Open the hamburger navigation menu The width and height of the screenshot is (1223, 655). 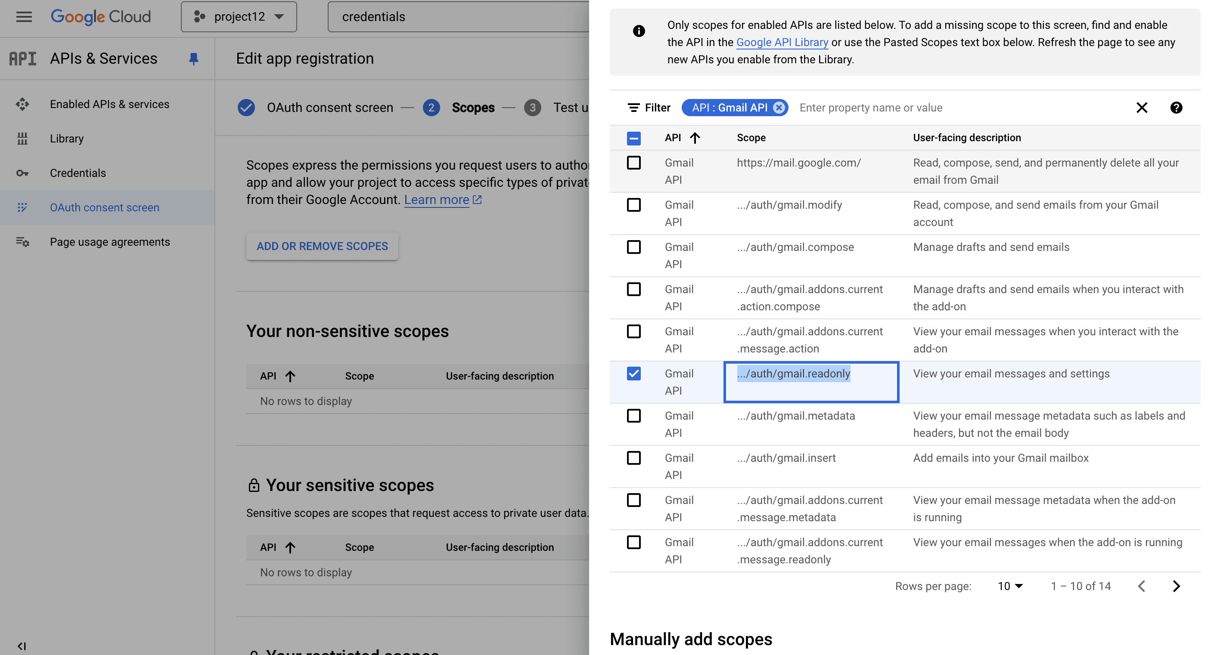point(24,17)
